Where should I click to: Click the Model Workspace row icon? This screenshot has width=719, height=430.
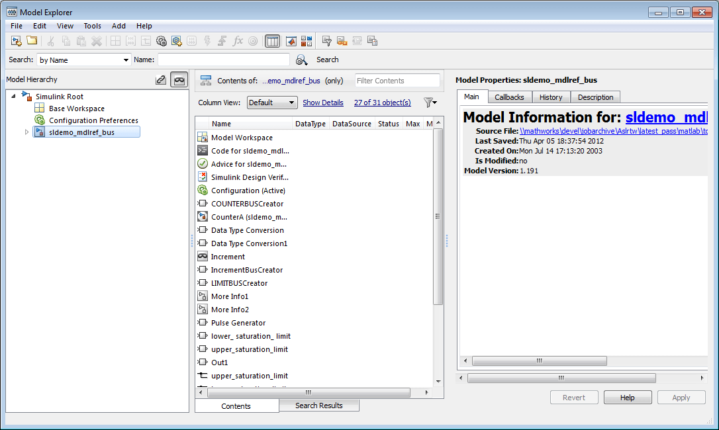tap(203, 138)
